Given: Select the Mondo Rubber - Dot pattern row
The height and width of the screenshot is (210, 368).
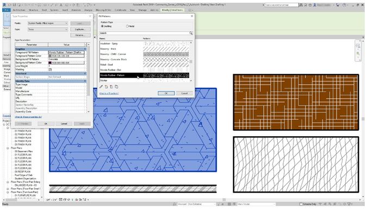Looking at the screenshot, I should [x=145, y=70].
